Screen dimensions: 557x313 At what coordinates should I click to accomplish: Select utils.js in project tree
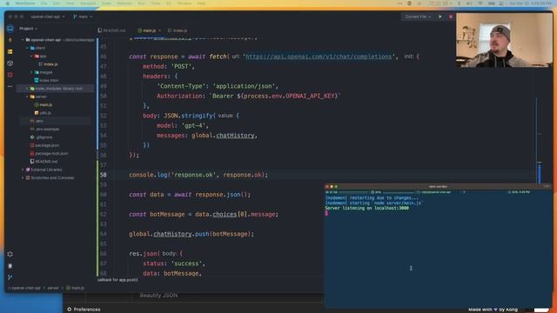pyautogui.click(x=43, y=113)
